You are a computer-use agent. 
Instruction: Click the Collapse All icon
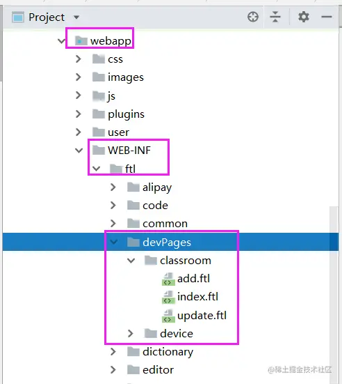tap(275, 17)
